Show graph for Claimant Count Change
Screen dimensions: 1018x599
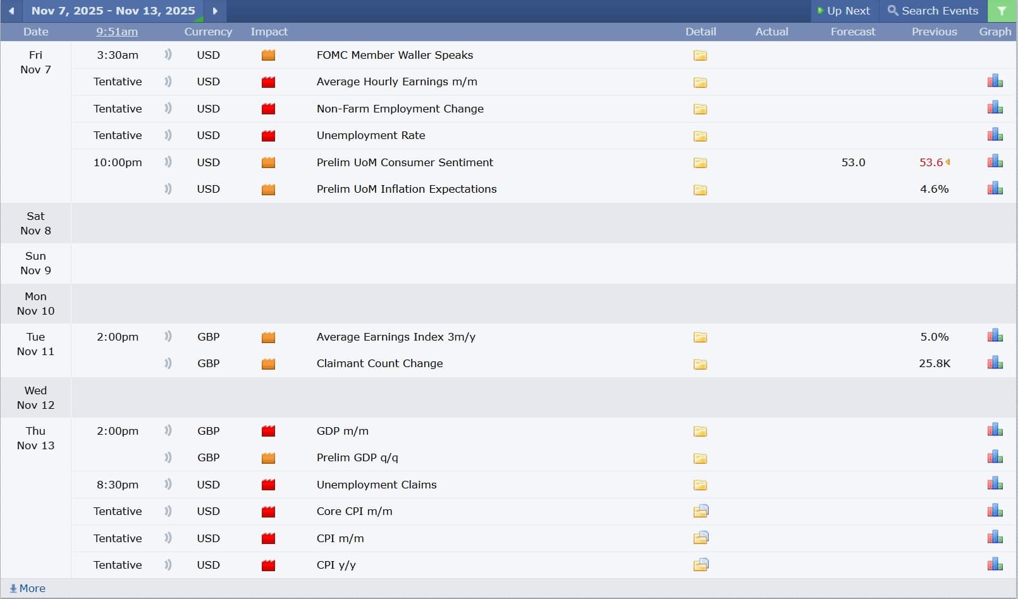(995, 363)
